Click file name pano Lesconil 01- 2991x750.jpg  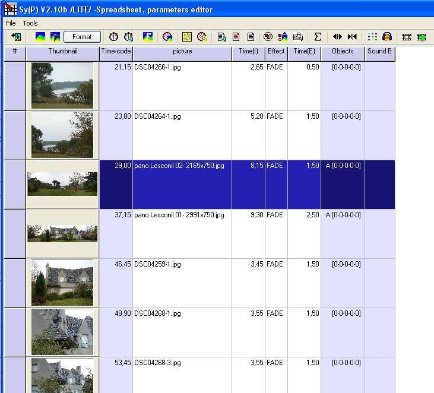[179, 215]
